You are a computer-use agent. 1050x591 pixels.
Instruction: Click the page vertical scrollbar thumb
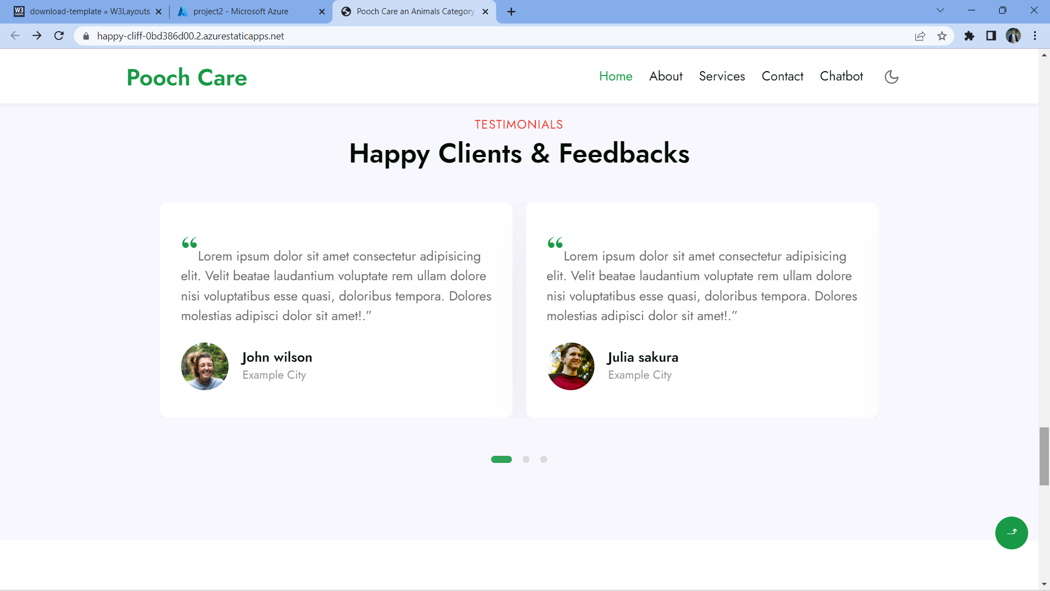(x=1044, y=456)
